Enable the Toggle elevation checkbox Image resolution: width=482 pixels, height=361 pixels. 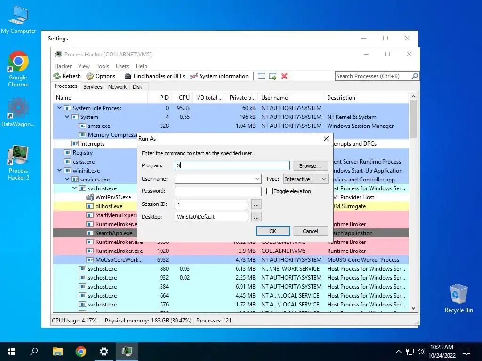point(269,191)
